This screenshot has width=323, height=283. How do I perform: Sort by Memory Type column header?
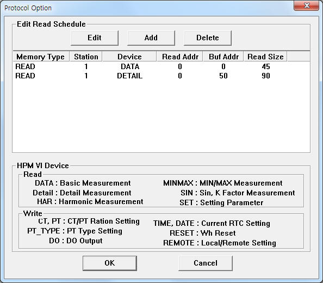41,57
